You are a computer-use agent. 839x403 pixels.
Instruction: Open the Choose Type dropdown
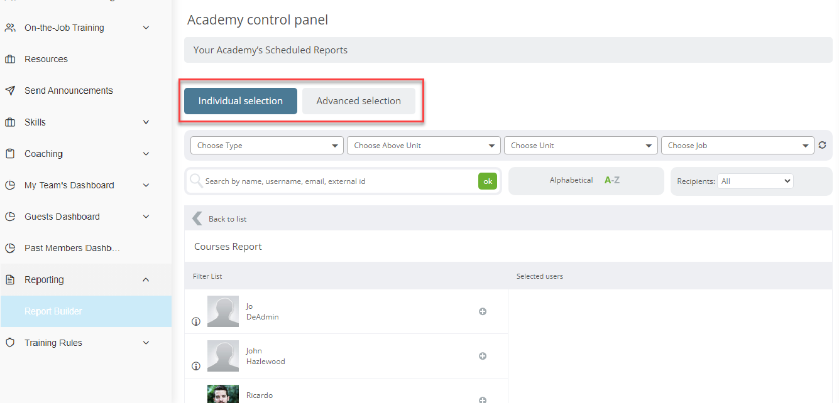[266, 145]
